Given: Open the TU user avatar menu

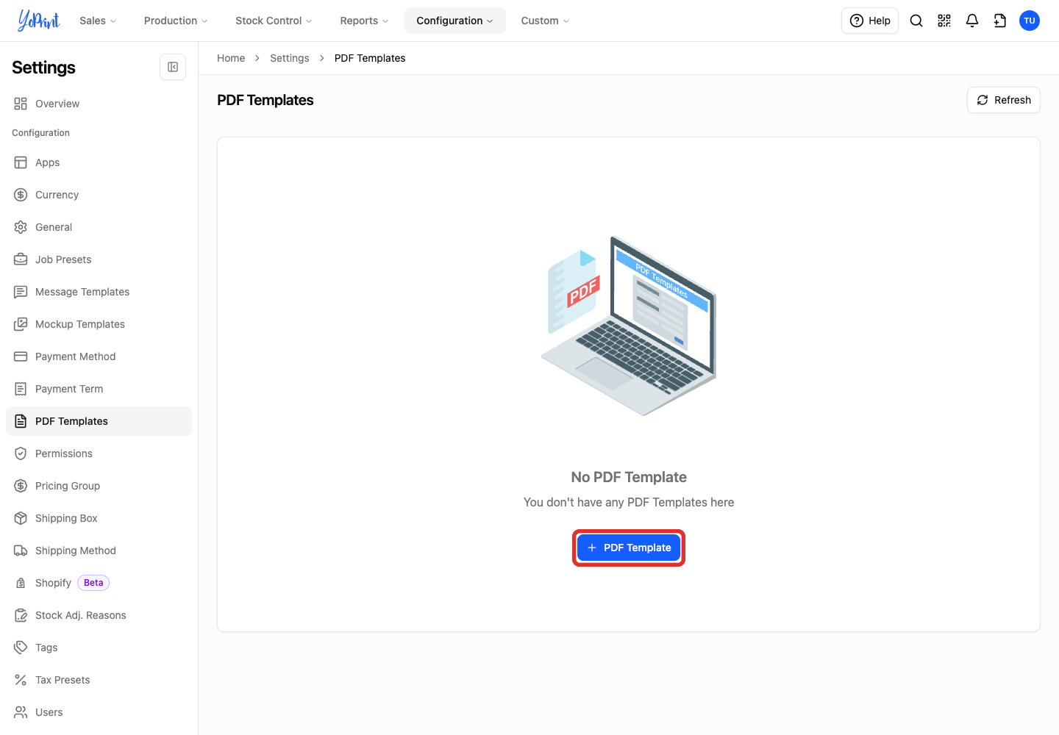Looking at the screenshot, I should (1030, 21).
